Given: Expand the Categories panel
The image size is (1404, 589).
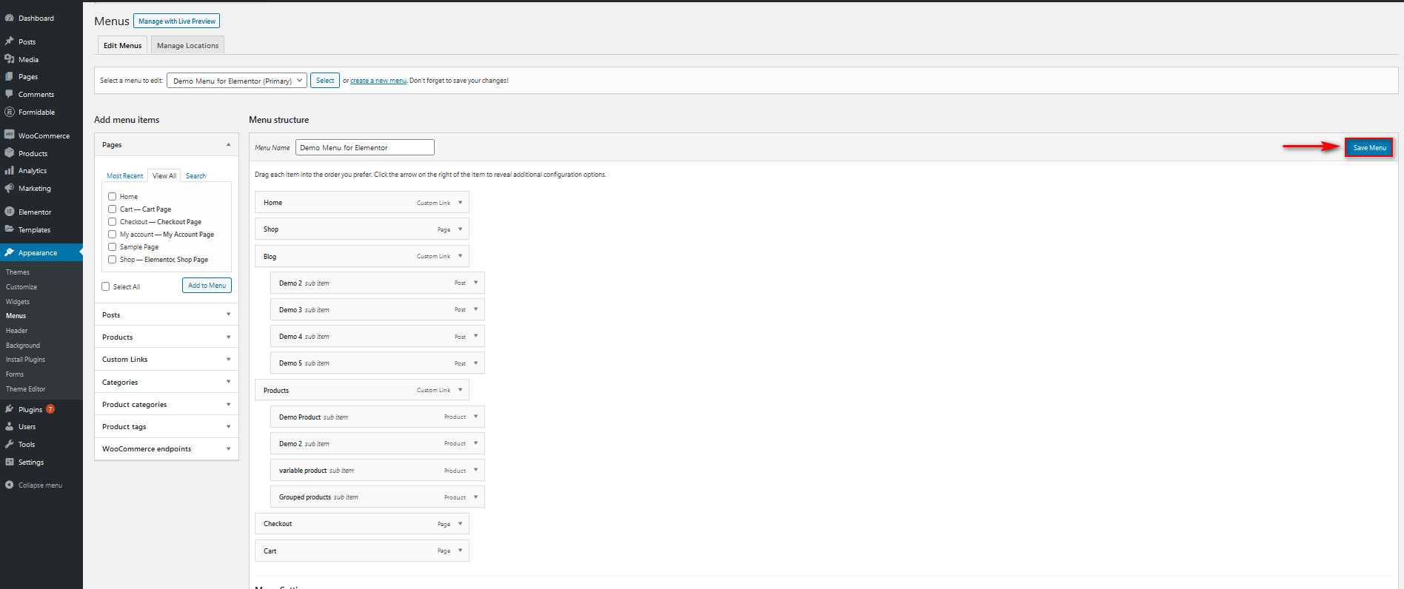Looking at the screenshot, I should tap(228, 382).
